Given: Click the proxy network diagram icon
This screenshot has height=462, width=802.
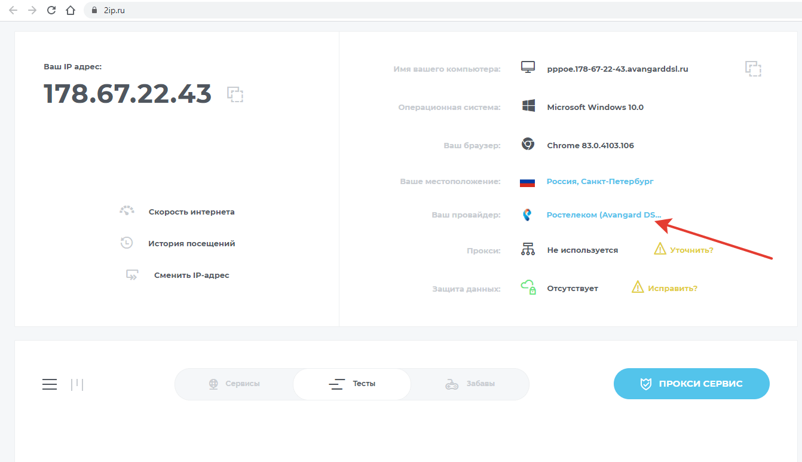Looking at the screenshot, I should pyautogui.click(x=527, y=249).
